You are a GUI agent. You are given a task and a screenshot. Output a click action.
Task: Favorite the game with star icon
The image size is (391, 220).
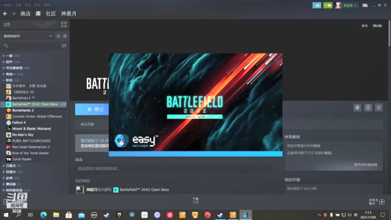click(x=379, y=108)
